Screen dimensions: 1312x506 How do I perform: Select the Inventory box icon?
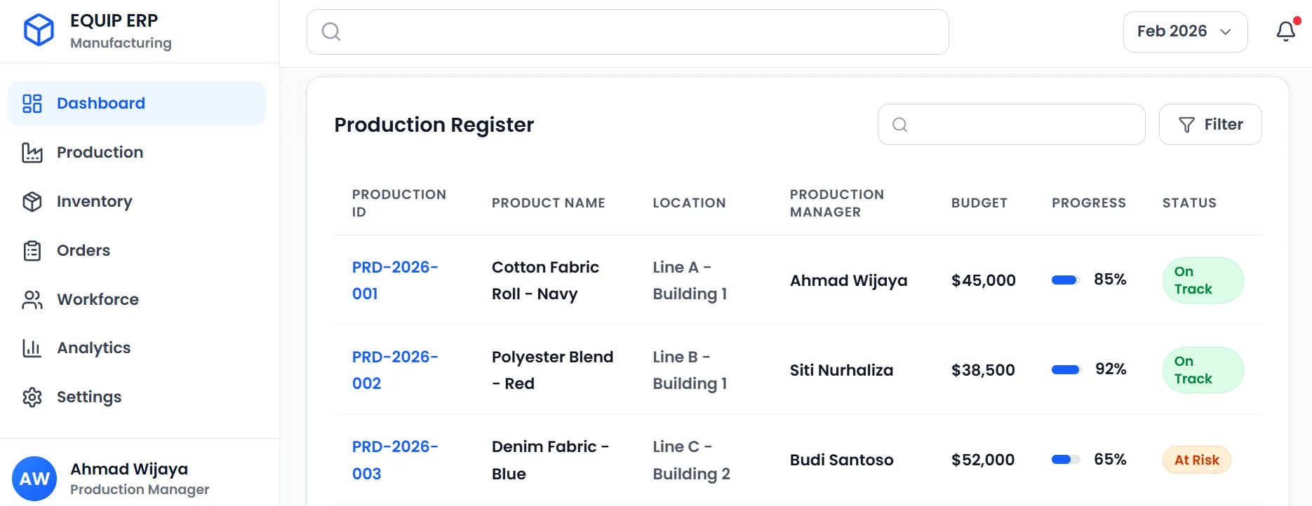click(x=32, y=202)
